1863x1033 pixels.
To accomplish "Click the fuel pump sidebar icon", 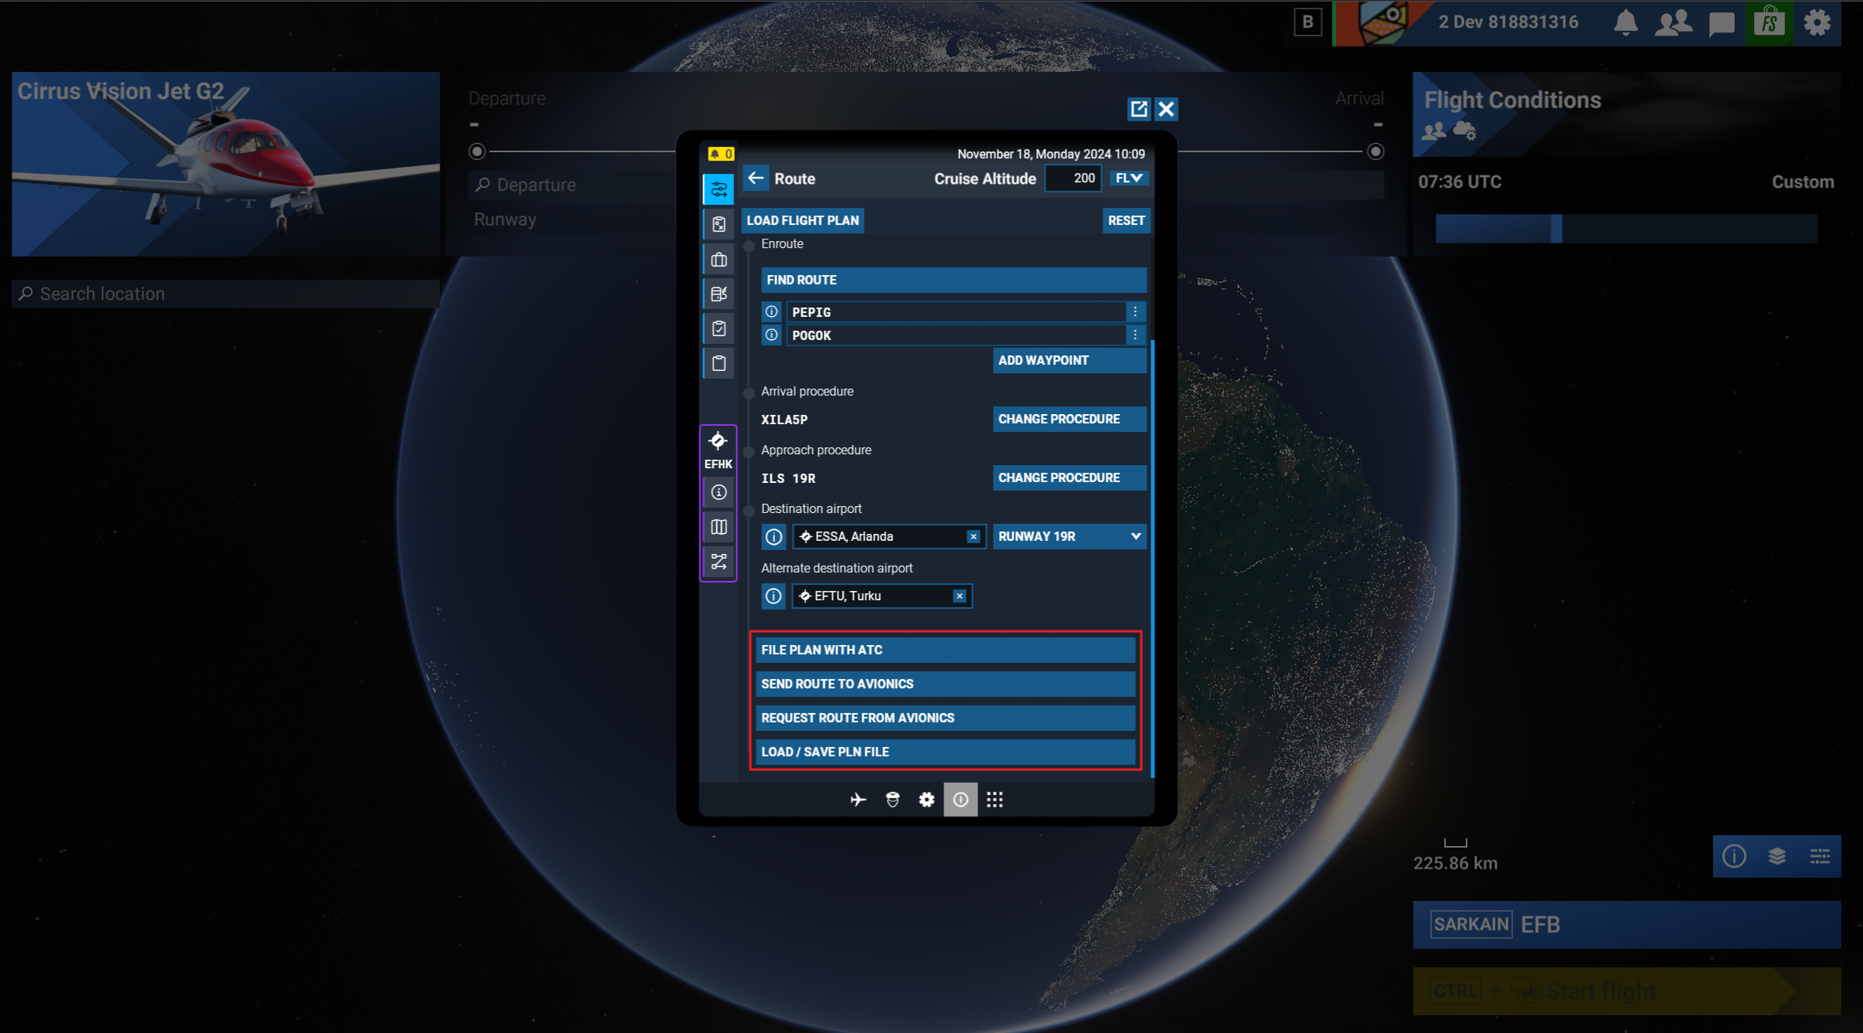I will (719, 294).
